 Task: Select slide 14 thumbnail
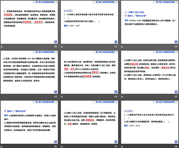(x=89, y=72)
